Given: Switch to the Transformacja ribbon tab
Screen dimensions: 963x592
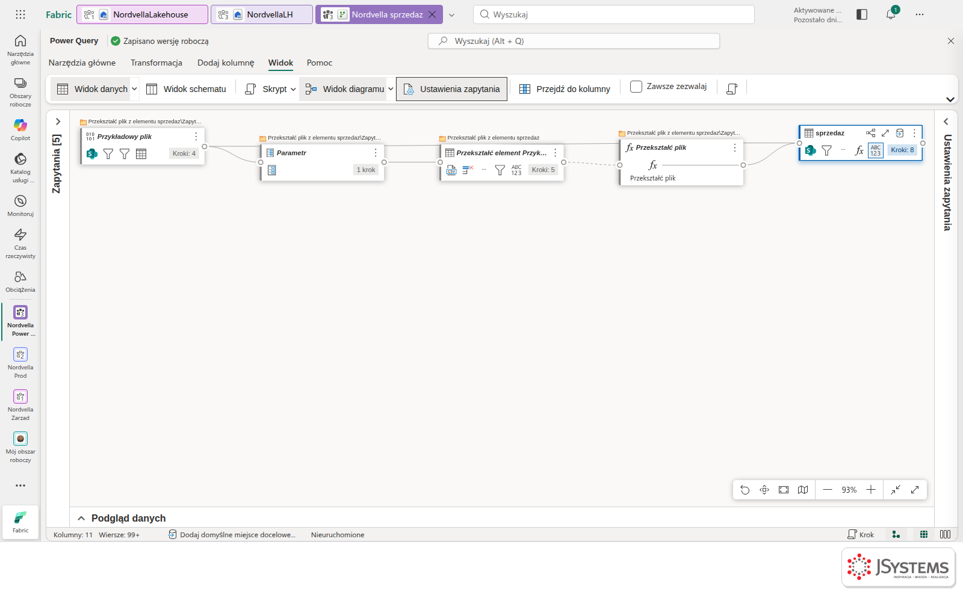Looking at the screenshot, I should (156, 63).
